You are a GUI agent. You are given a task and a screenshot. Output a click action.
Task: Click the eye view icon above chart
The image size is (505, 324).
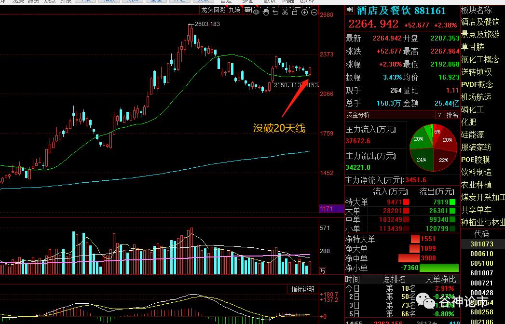[256, 12]
